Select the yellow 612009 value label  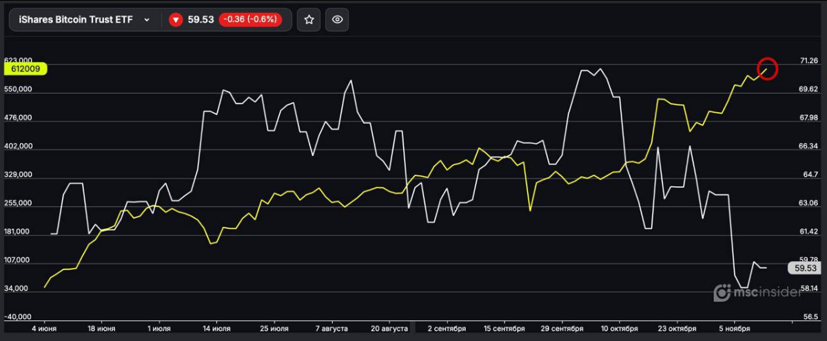24,69
